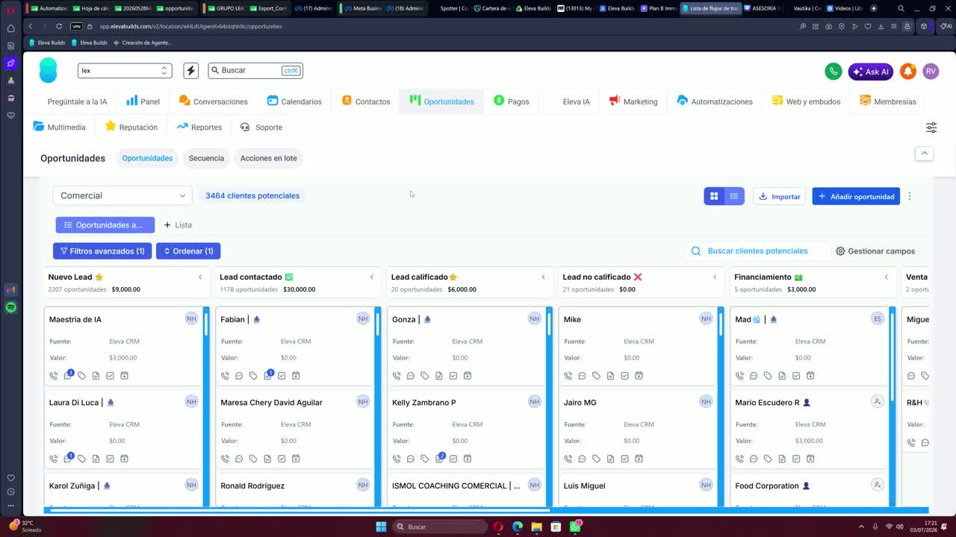Open the calendar icon on Fabian card

[x=296, y=376]
